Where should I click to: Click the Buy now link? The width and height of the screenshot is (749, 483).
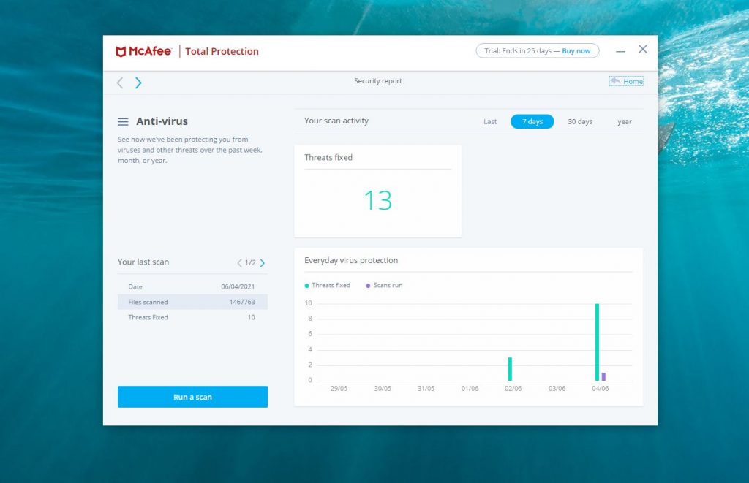coord(576,51)
